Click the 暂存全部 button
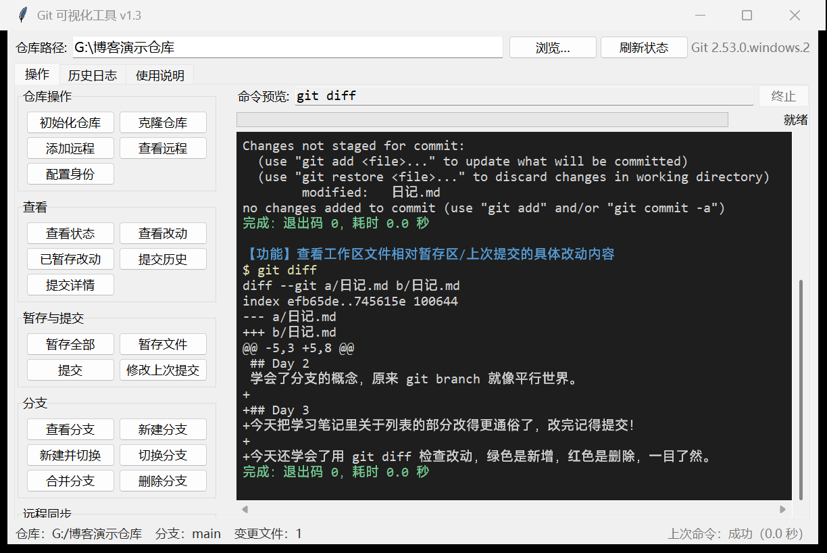This screenshot has height=553, width=827. point(70,345)
